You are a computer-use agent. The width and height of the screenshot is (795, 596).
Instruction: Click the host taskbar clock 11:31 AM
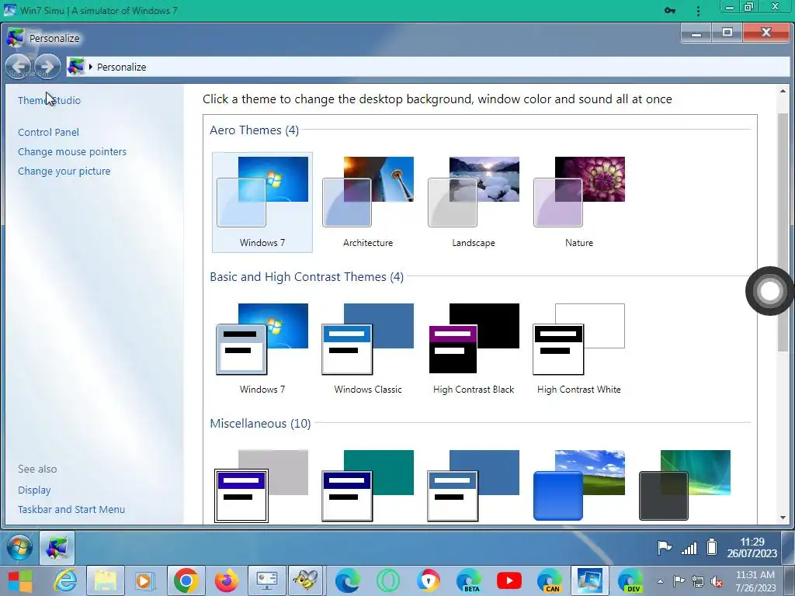point(755,580)
